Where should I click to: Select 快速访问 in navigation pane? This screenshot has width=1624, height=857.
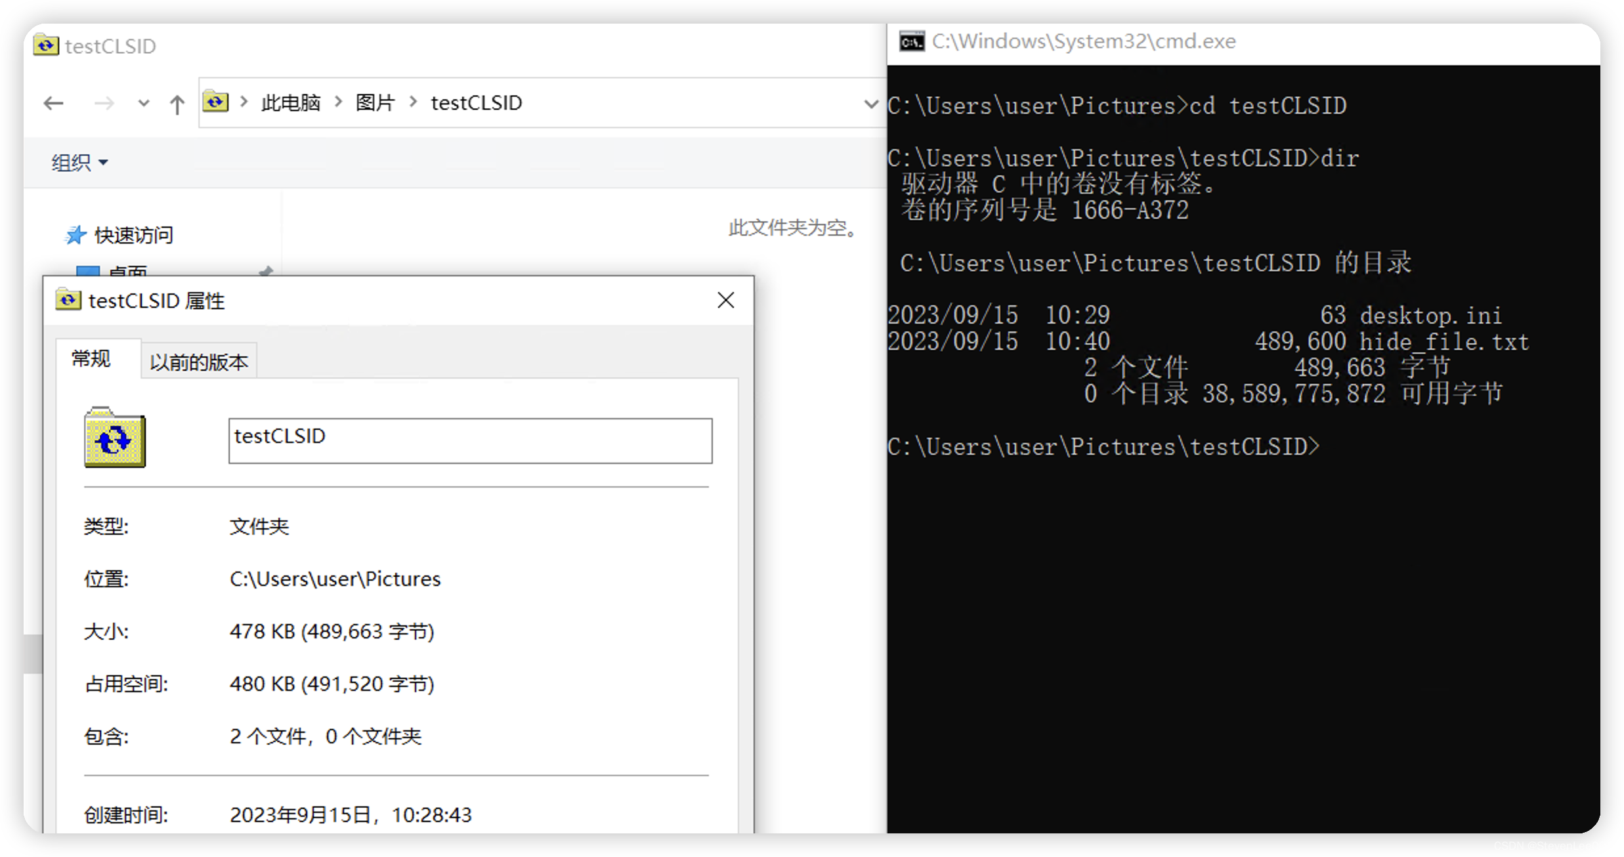(x=133, y=235)
